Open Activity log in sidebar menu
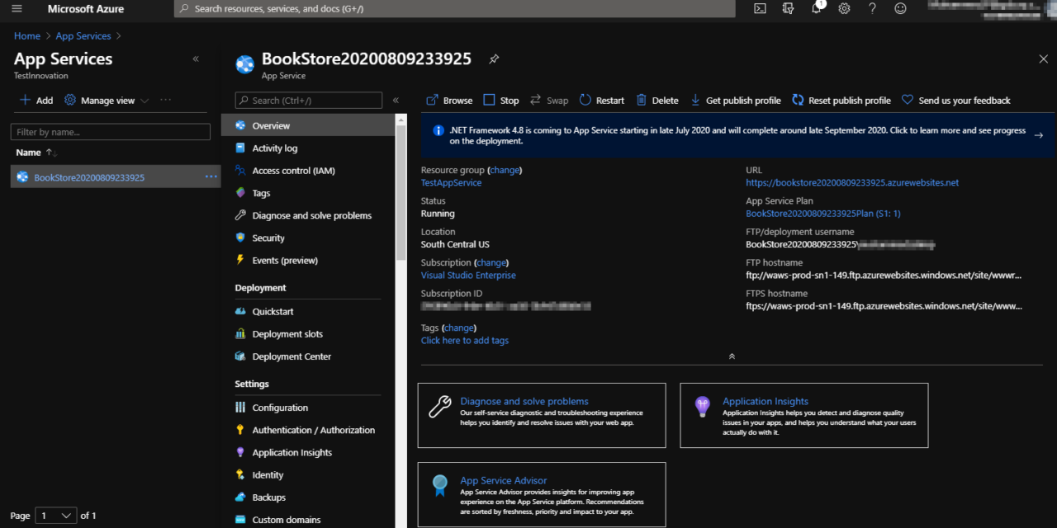The height and width of the screenshot is (528, 1057). coord(274,148)
